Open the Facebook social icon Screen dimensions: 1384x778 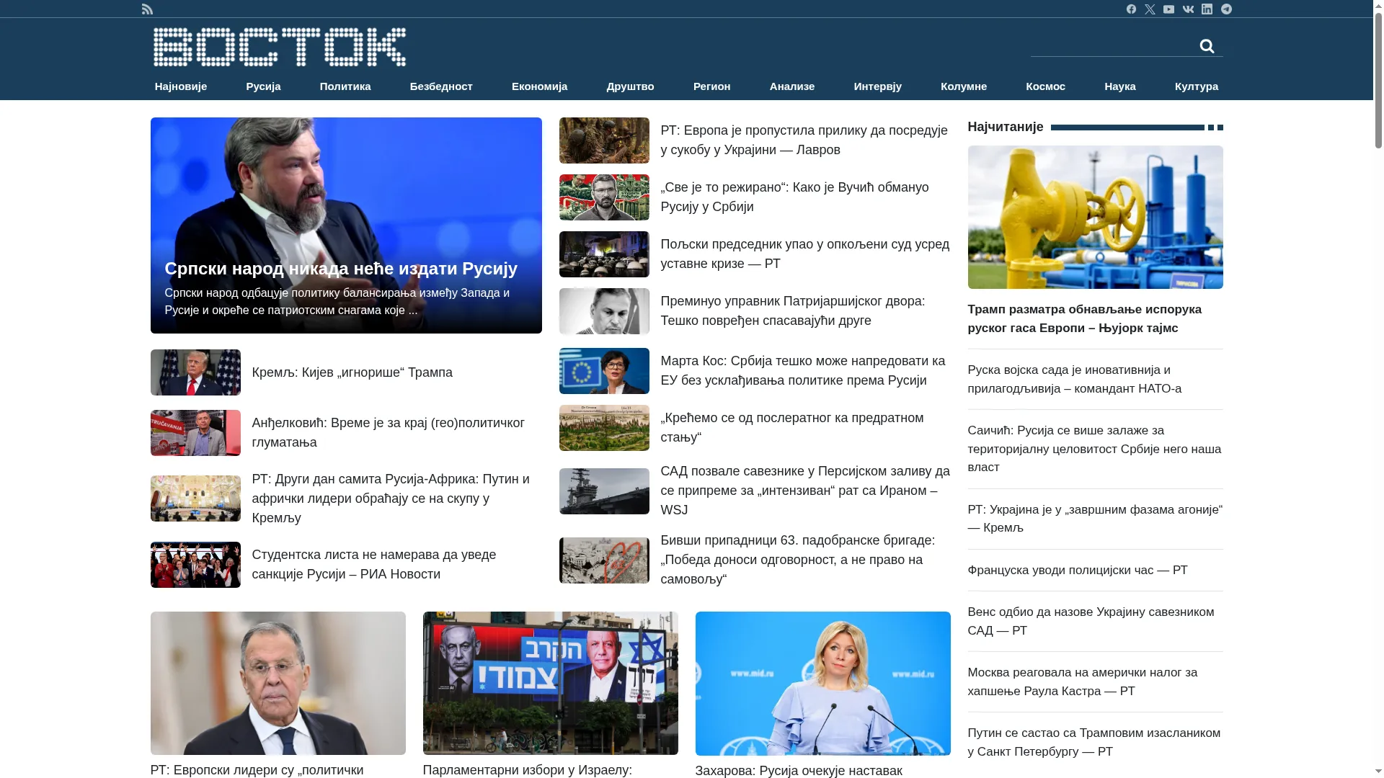(1131, 9)
